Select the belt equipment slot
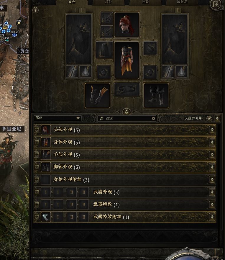 pos(127,89)
